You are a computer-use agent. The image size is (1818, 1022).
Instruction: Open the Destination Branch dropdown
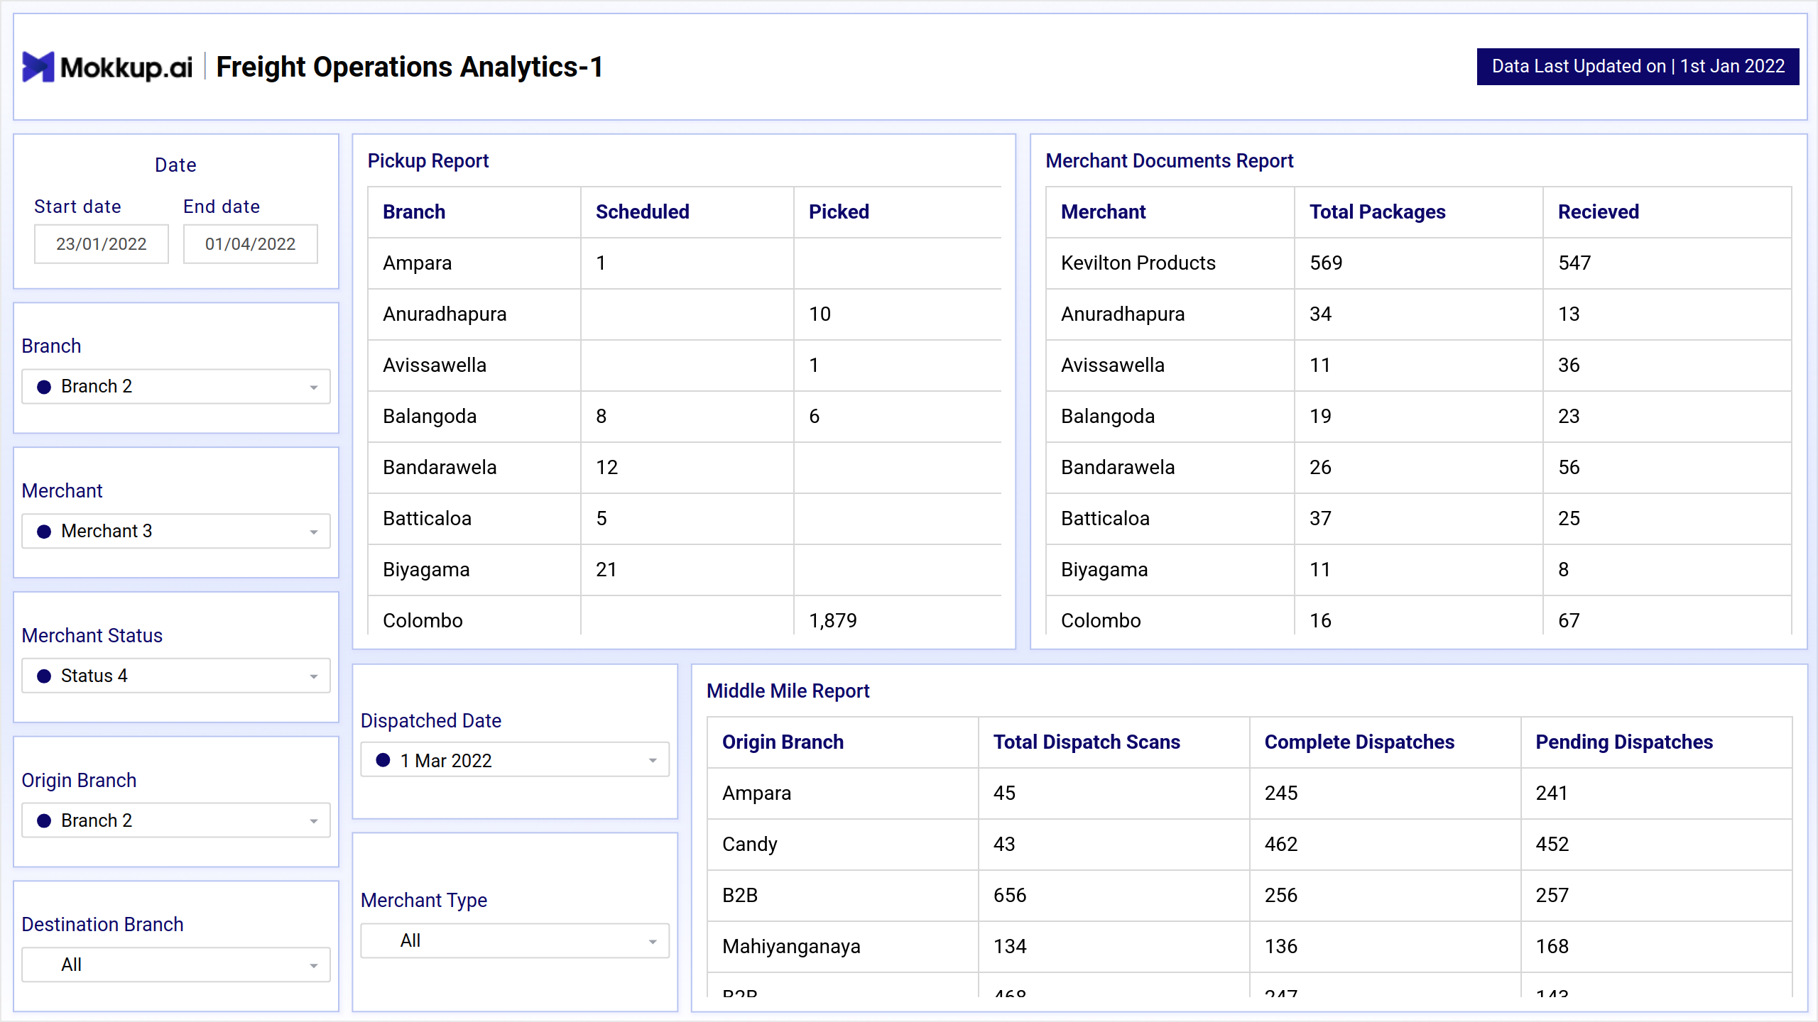tap(176, 965)
